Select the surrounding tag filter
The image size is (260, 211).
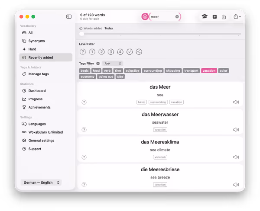click(x=153, y=70)
